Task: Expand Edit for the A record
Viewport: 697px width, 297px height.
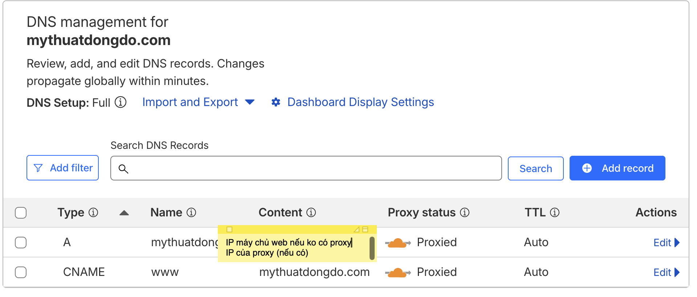Action: [666, 243]
